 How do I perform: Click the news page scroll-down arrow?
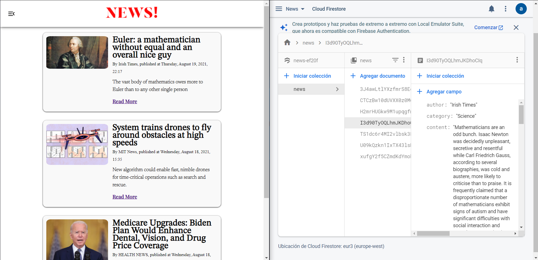pyautogui.click(x=266, y=257)
